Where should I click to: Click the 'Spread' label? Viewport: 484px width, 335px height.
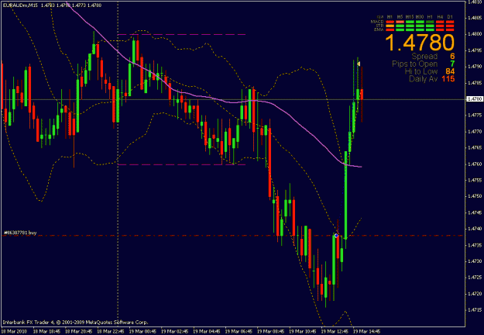point(424,57)
